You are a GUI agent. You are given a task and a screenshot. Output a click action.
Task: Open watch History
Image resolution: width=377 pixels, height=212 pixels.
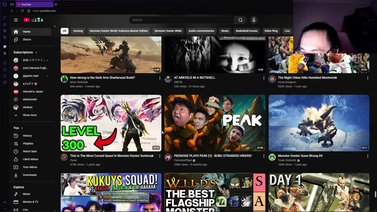31,136
